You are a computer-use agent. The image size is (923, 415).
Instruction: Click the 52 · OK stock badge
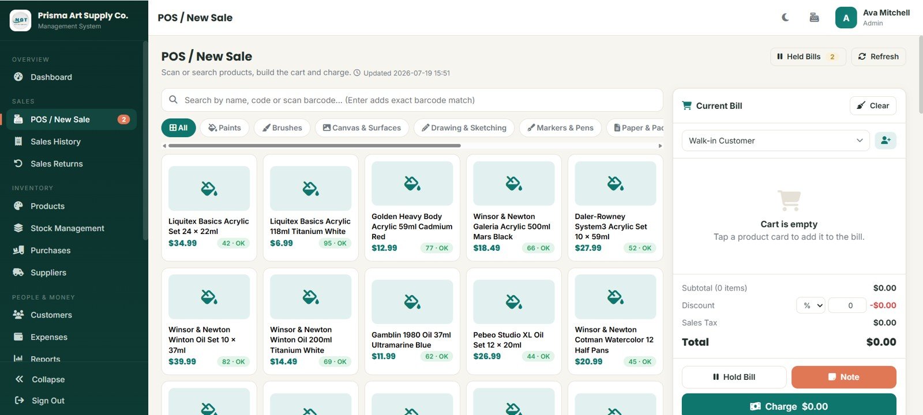pyautogui.click(x=640, y=248)
